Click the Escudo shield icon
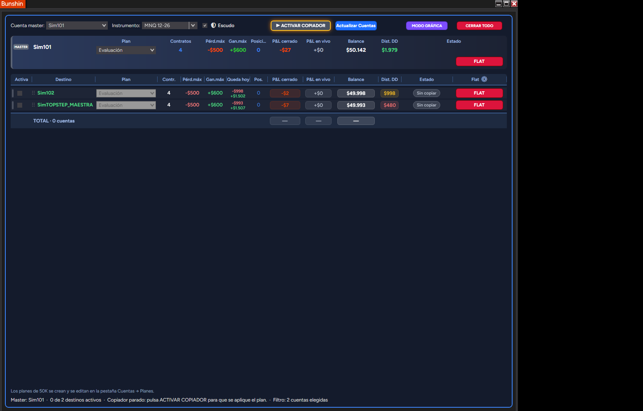This screenshot has height=411, width=643. pos(214,25)
